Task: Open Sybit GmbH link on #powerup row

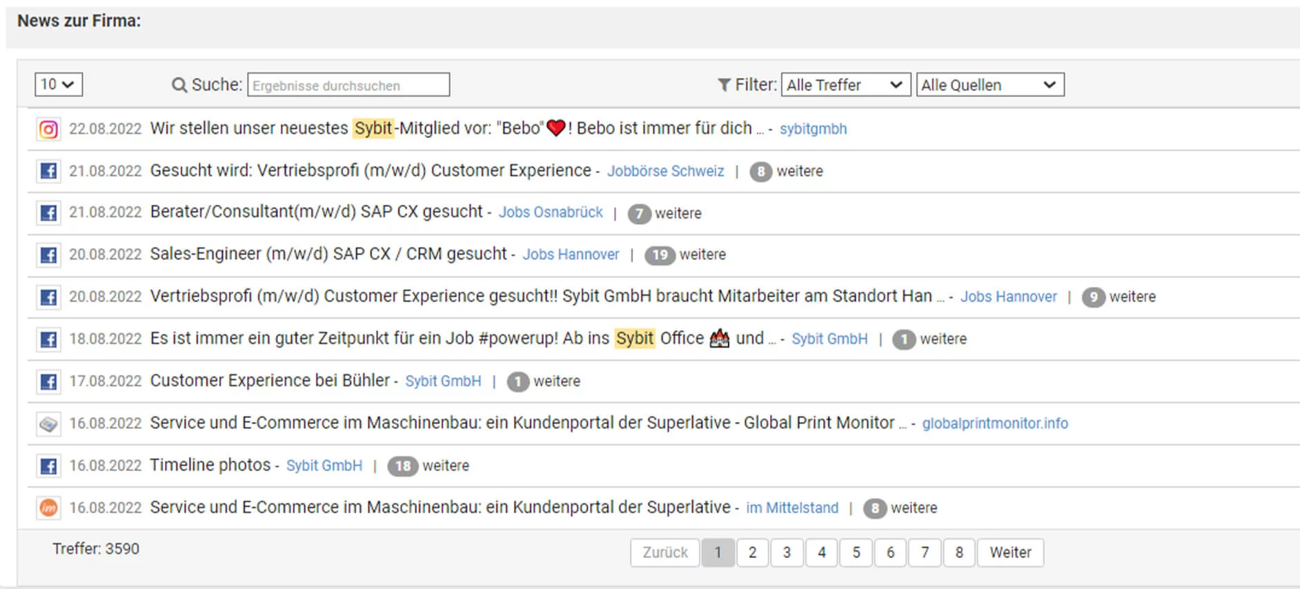Action: [x=829, y=339]
